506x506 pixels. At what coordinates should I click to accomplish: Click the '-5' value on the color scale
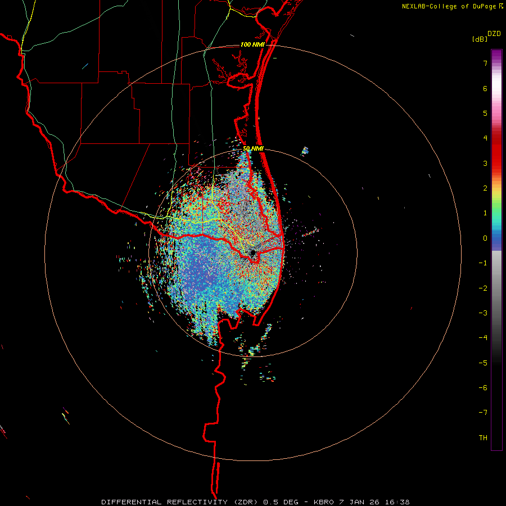(x=483, y=363)
